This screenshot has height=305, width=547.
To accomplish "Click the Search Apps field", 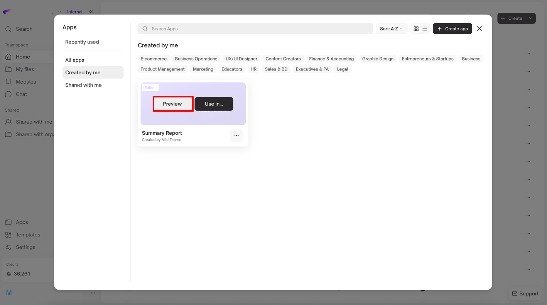I will tap(255, 29).
